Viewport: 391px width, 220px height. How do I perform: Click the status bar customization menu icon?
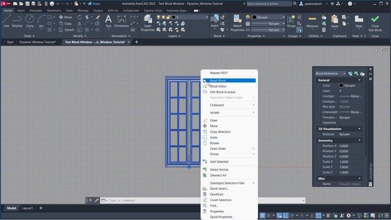coord(387,215)
